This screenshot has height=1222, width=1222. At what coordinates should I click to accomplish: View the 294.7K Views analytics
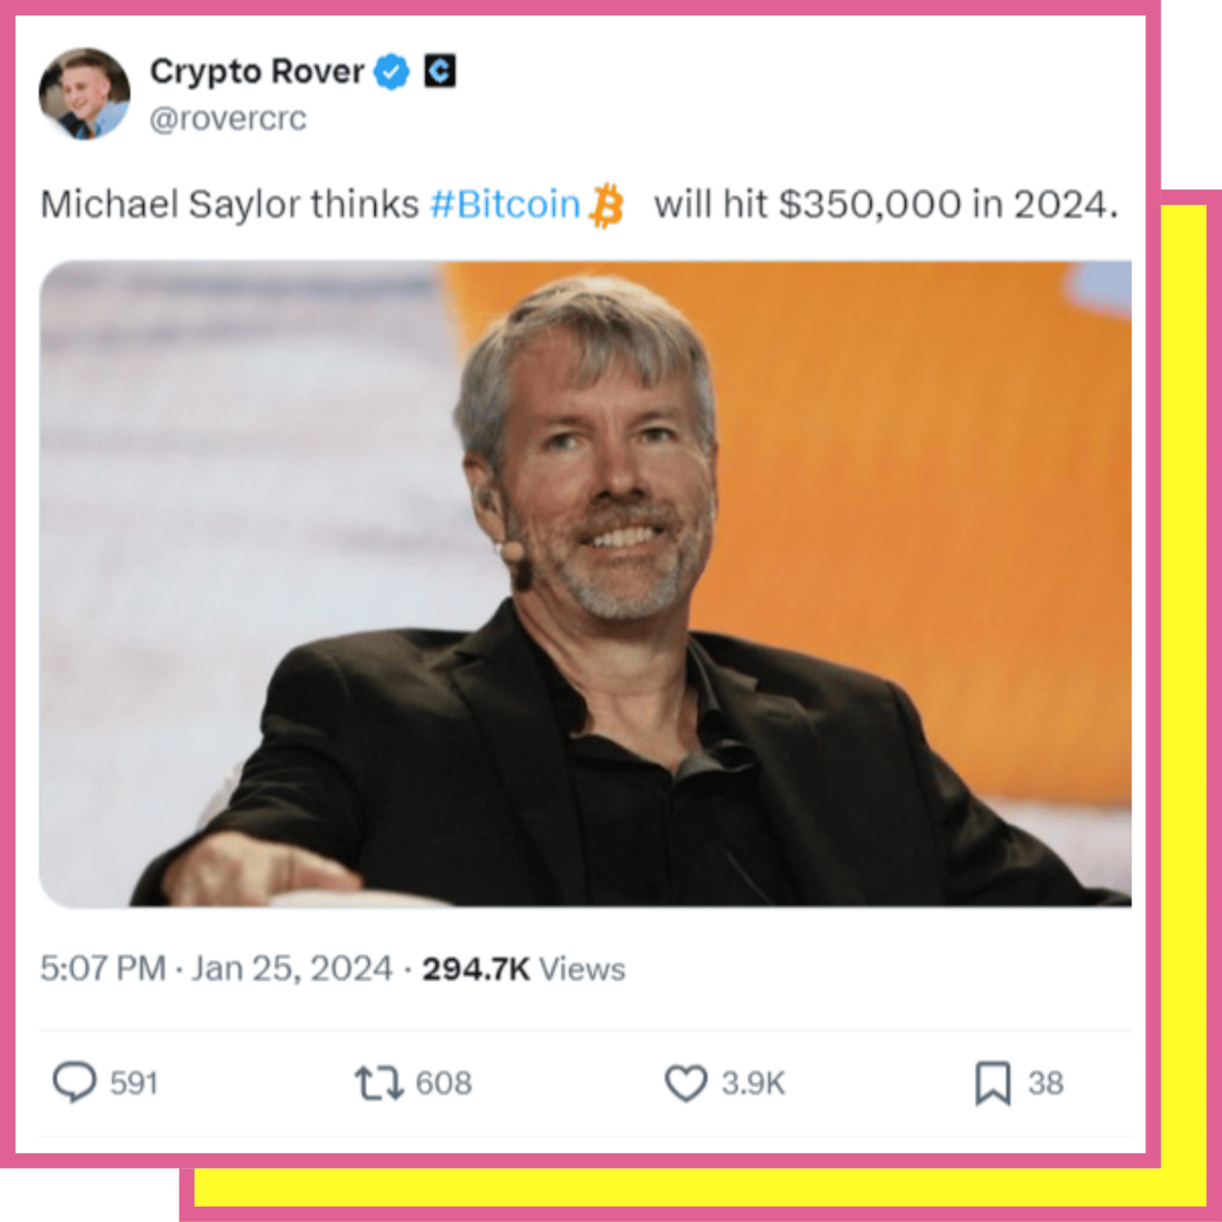pos(523,969)
